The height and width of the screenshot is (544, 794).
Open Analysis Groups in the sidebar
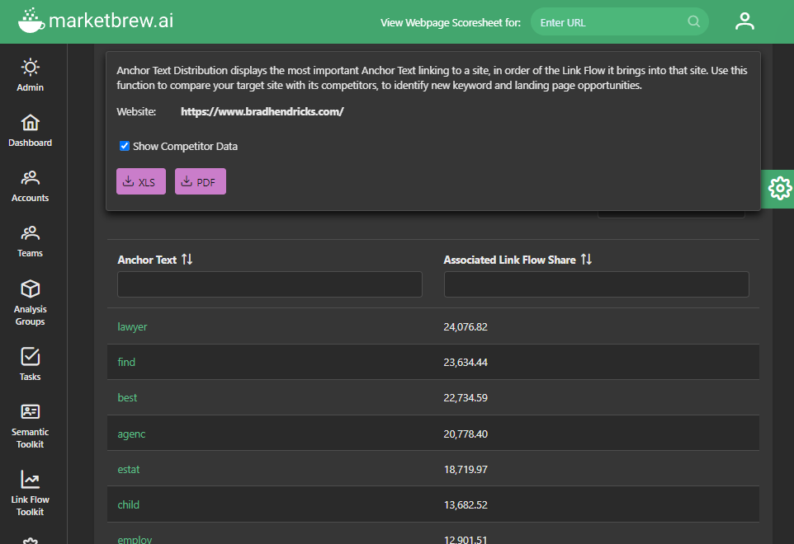(x=31, y=302)
